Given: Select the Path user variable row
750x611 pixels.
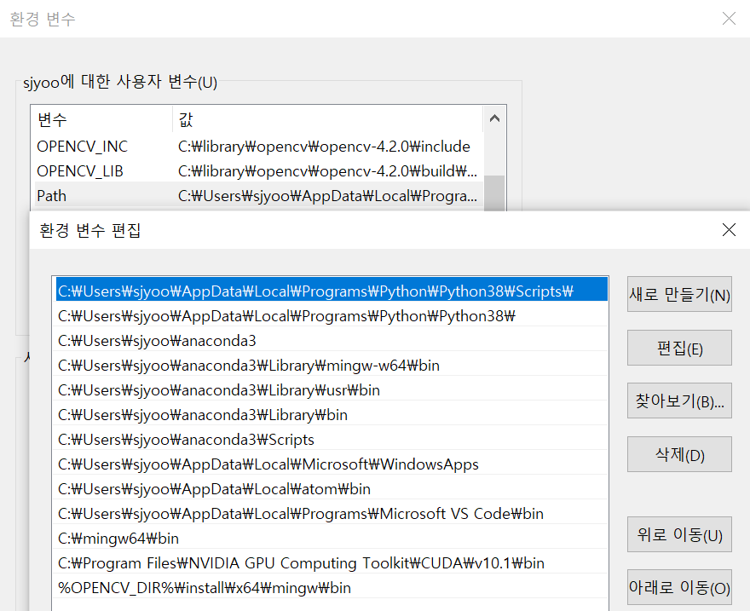Looking at the screenshot, I should (259, 195).
